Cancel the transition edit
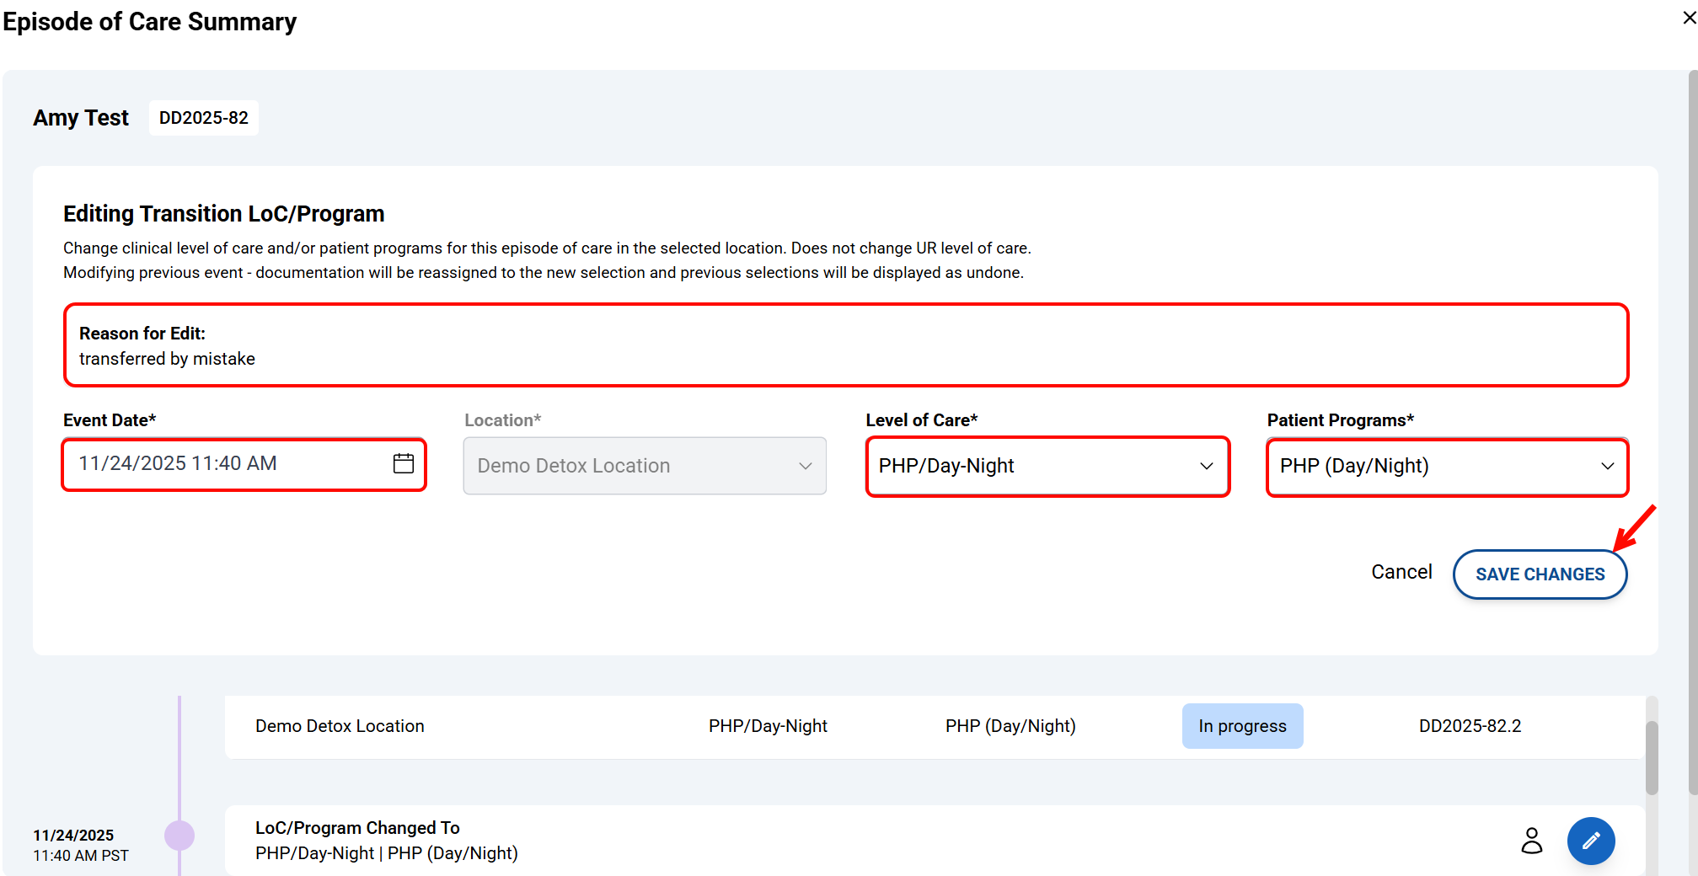The width and height of the screenshot is (1698, 876). click(1401, 573)
